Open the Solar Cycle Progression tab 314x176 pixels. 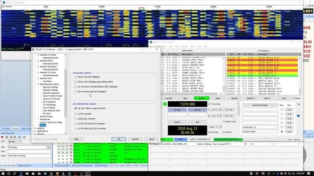click(82, 165)
